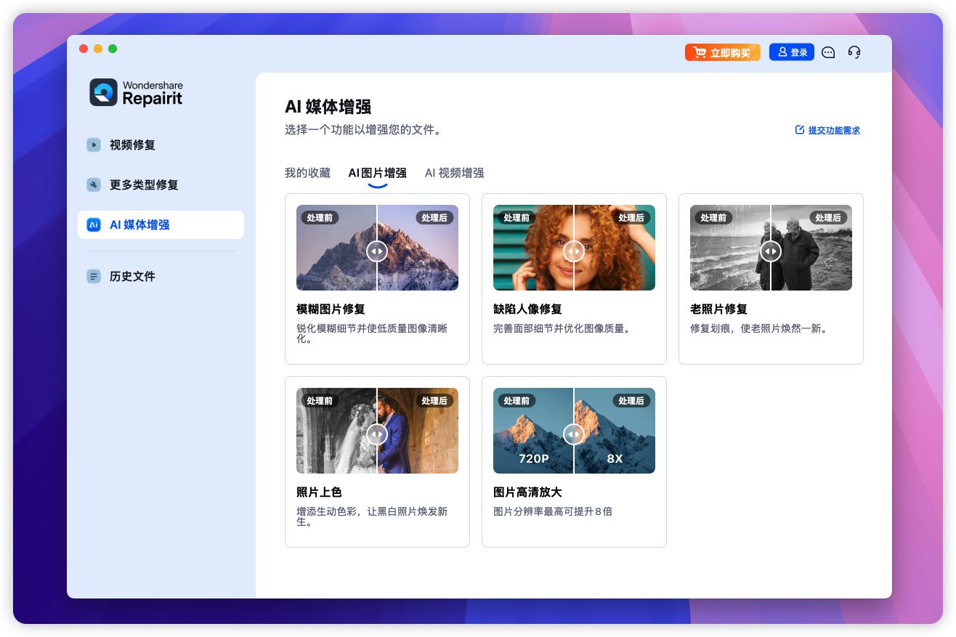Open the 图片高清放大 preview thumbnail
The width and height of the screenshot is (956, 637).
coord(574,431)
